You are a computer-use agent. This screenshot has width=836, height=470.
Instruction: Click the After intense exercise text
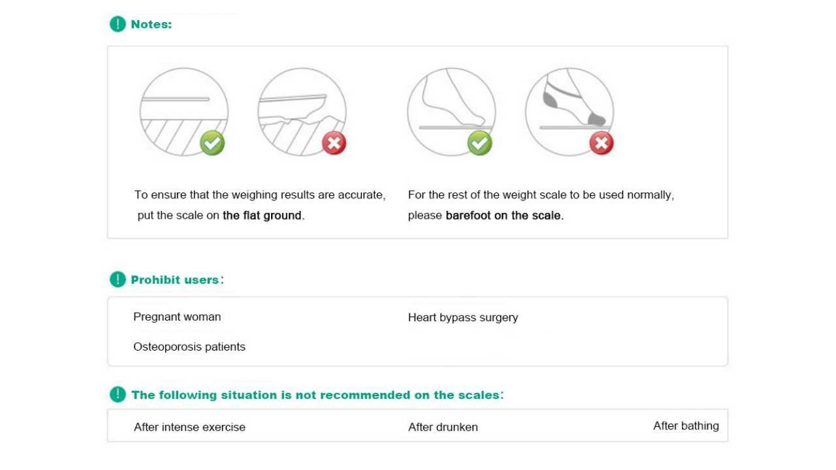(x=189, y=427)
